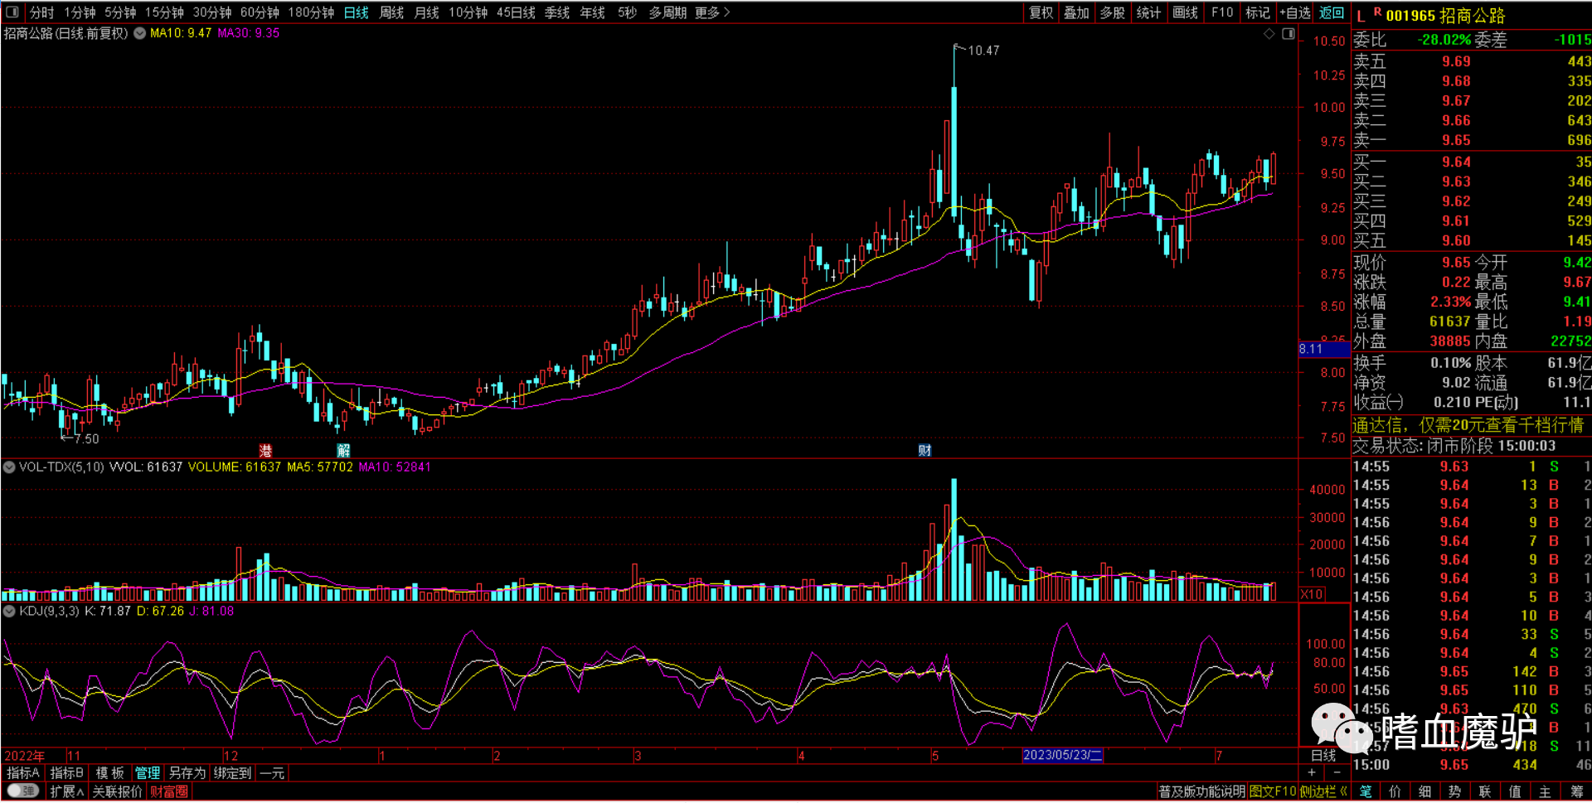Click the 一元 tab
Screen dimensions: 1592x803
pos(272,772)
